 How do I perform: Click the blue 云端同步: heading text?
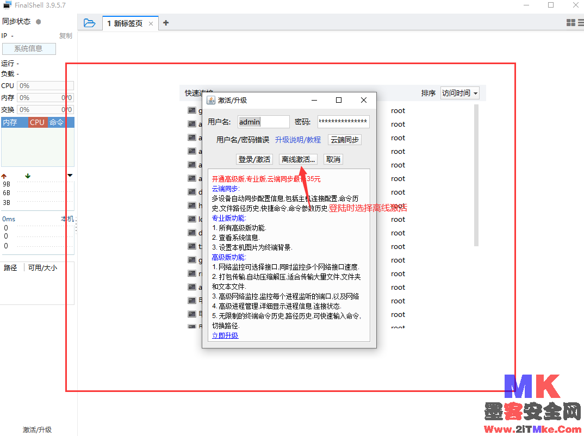[226, 189]
